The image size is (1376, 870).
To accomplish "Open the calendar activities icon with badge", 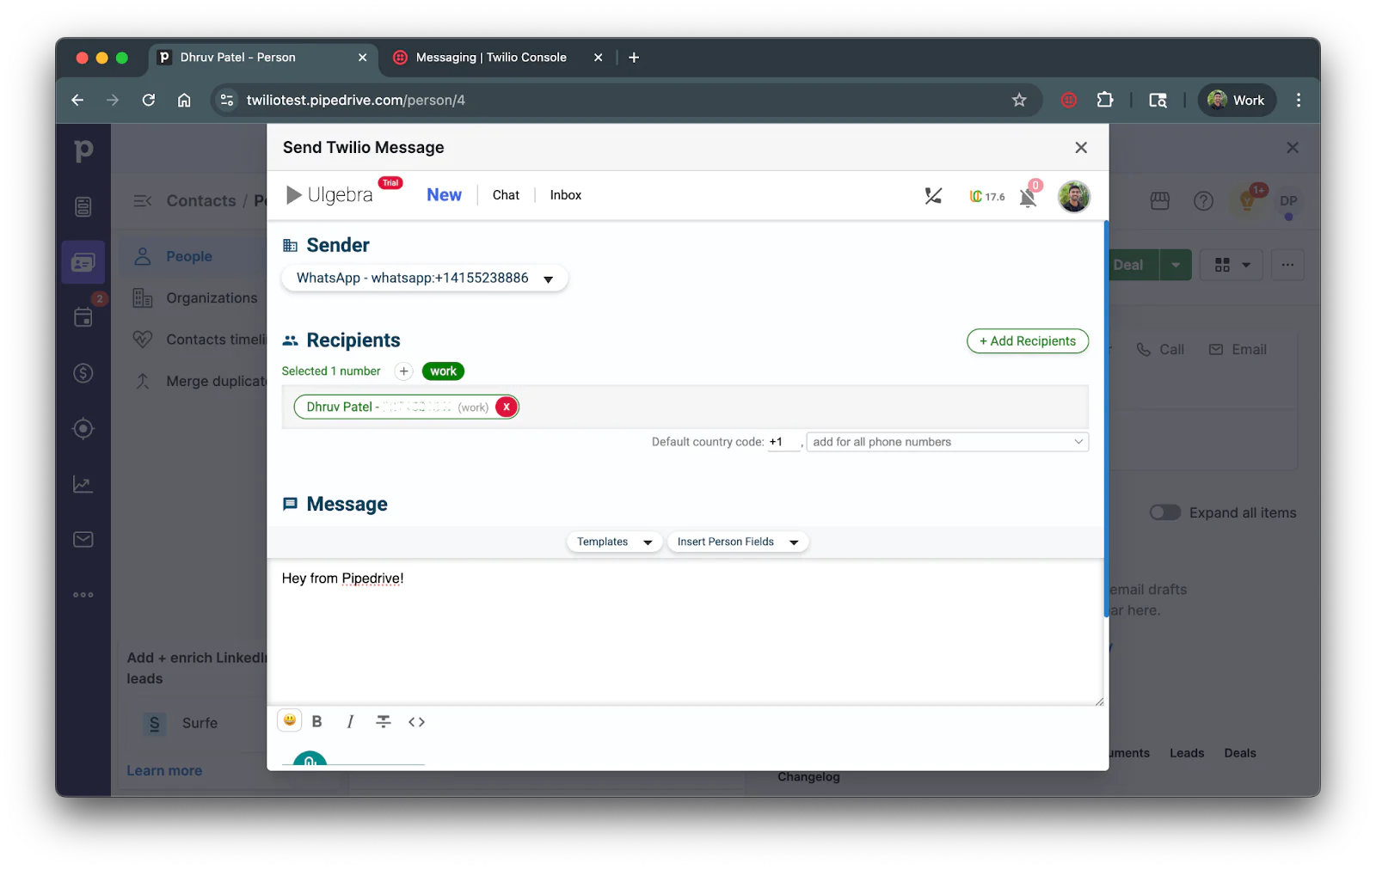I will pyautogui.click(x=83, y=316).
